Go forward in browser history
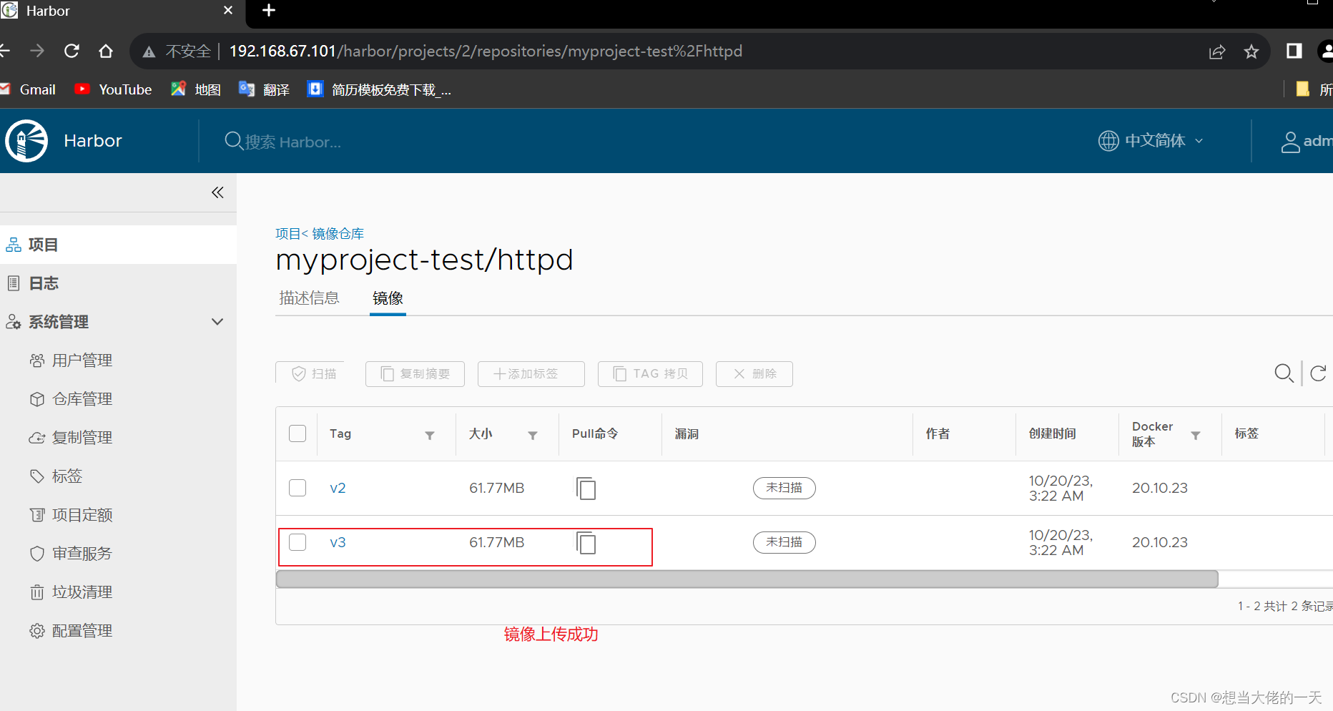The image size is (1333, 711). tap(37, 51)
